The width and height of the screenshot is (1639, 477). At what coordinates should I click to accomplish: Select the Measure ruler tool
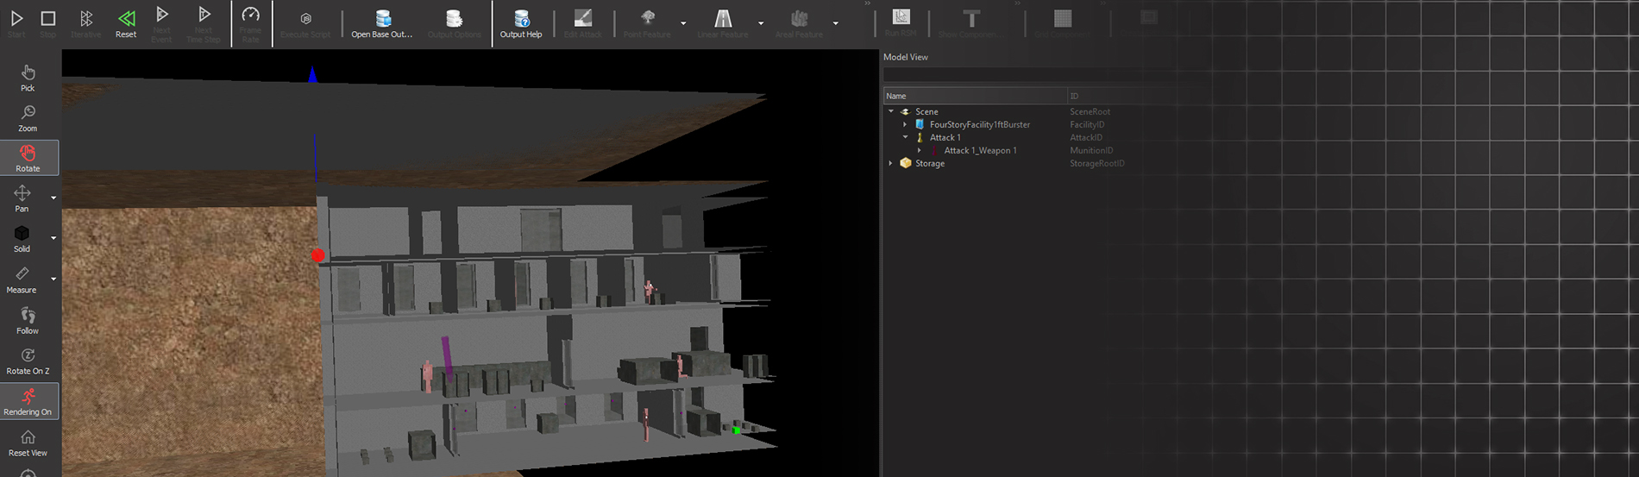[x=22, y=279]
